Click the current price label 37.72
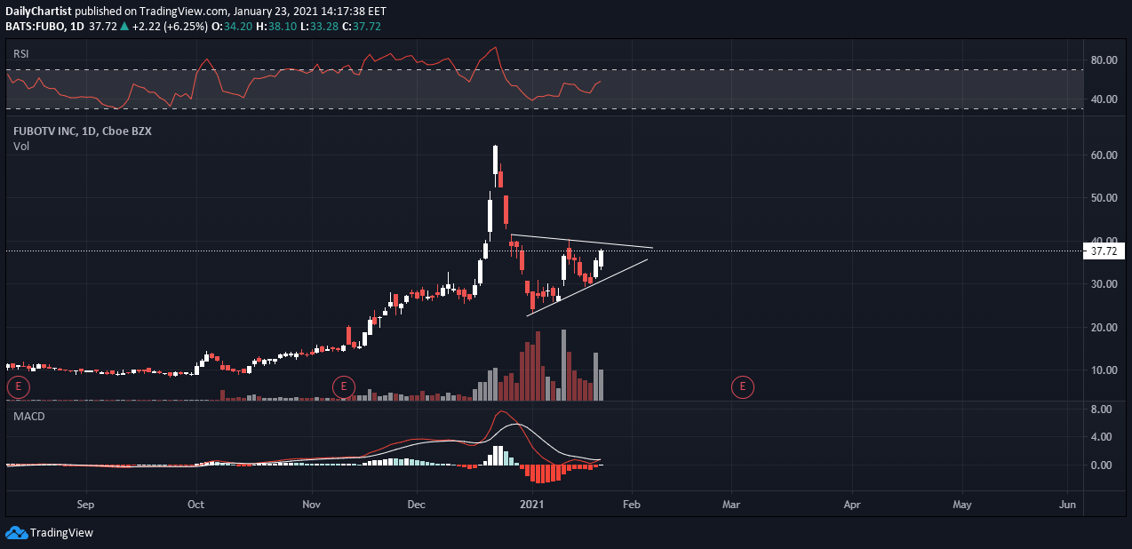The image size is (1132, 549). pyautogui.click(x=1104, y=251)
